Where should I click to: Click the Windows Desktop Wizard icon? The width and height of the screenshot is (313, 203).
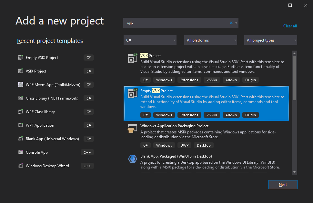pos(21,166)
